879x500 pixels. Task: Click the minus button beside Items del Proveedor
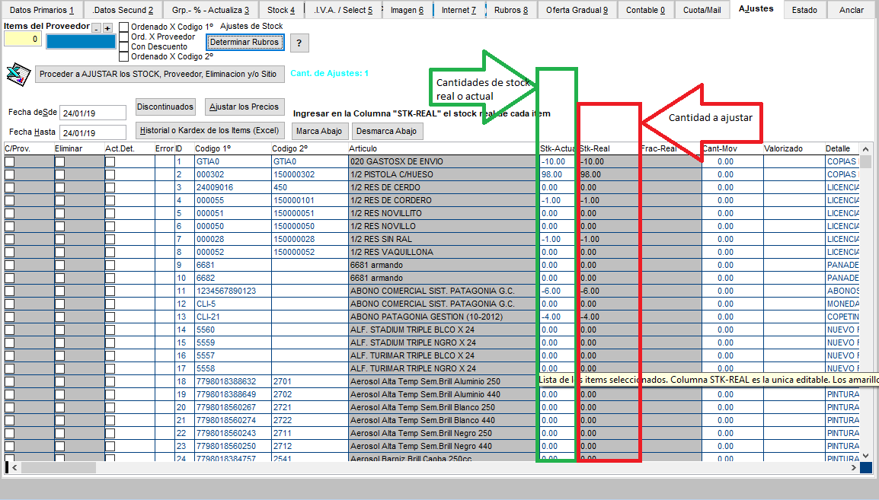click(x=96, y=28)
